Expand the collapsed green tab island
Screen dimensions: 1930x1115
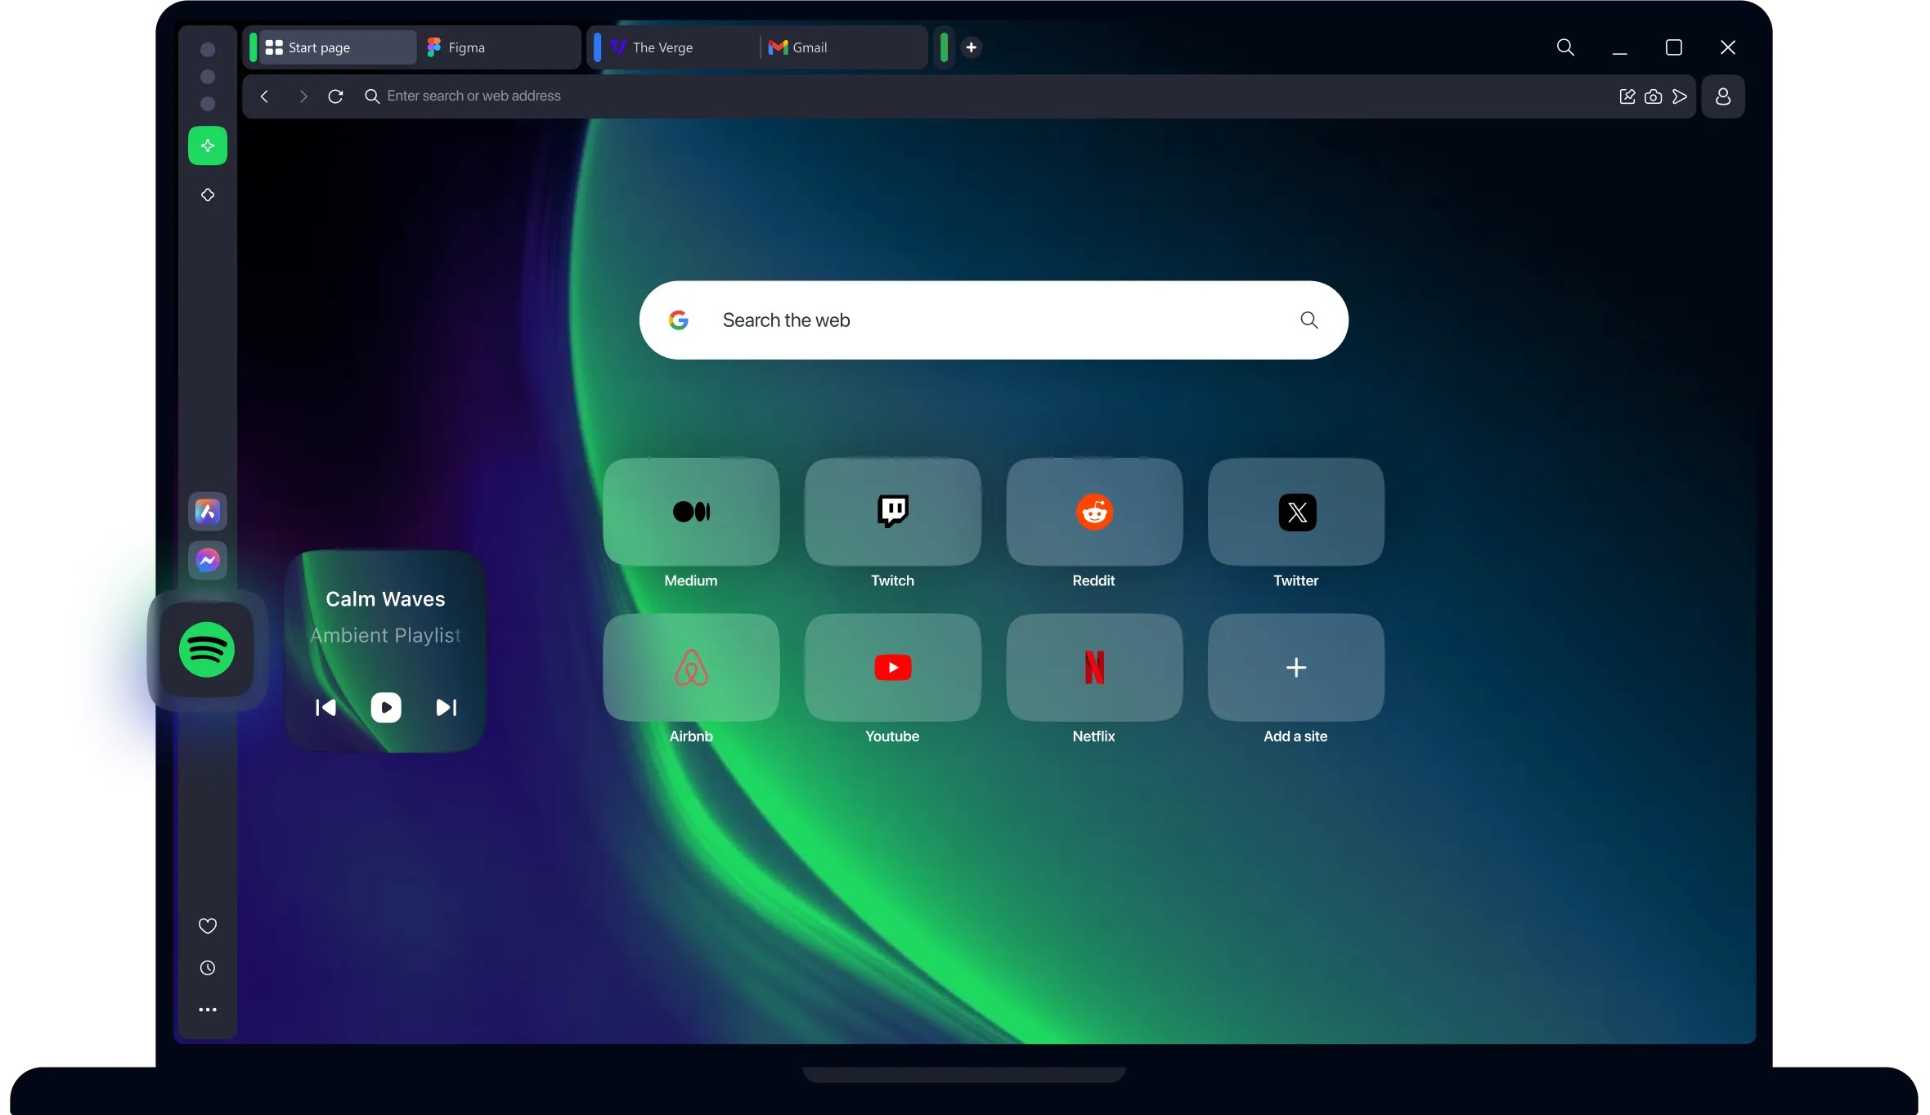pyautogui.click(x=944, y=47)
